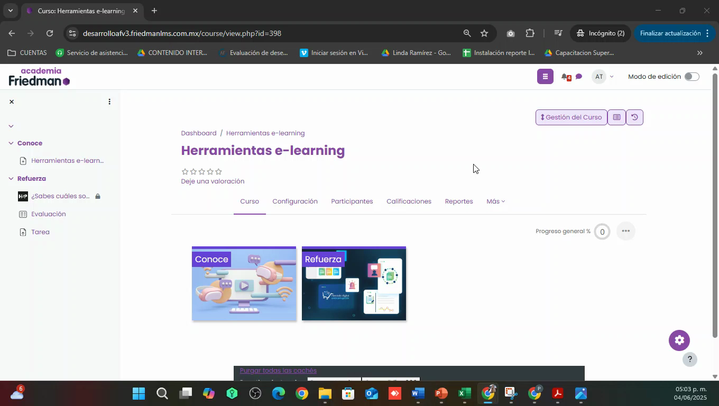Switch to Participantes tab
The image size is (719, 406).
click(352, 201)
